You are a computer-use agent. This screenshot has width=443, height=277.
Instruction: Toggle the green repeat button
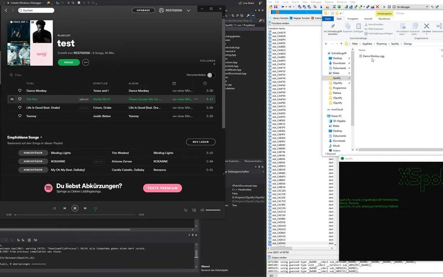pos(95,208)
